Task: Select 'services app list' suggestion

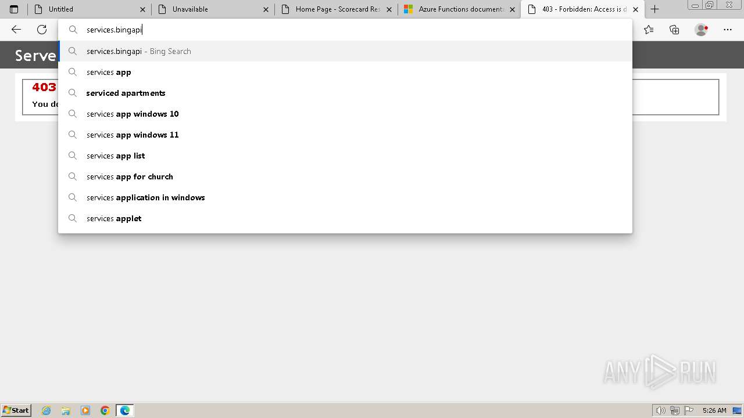Action: tap(345, 156)
